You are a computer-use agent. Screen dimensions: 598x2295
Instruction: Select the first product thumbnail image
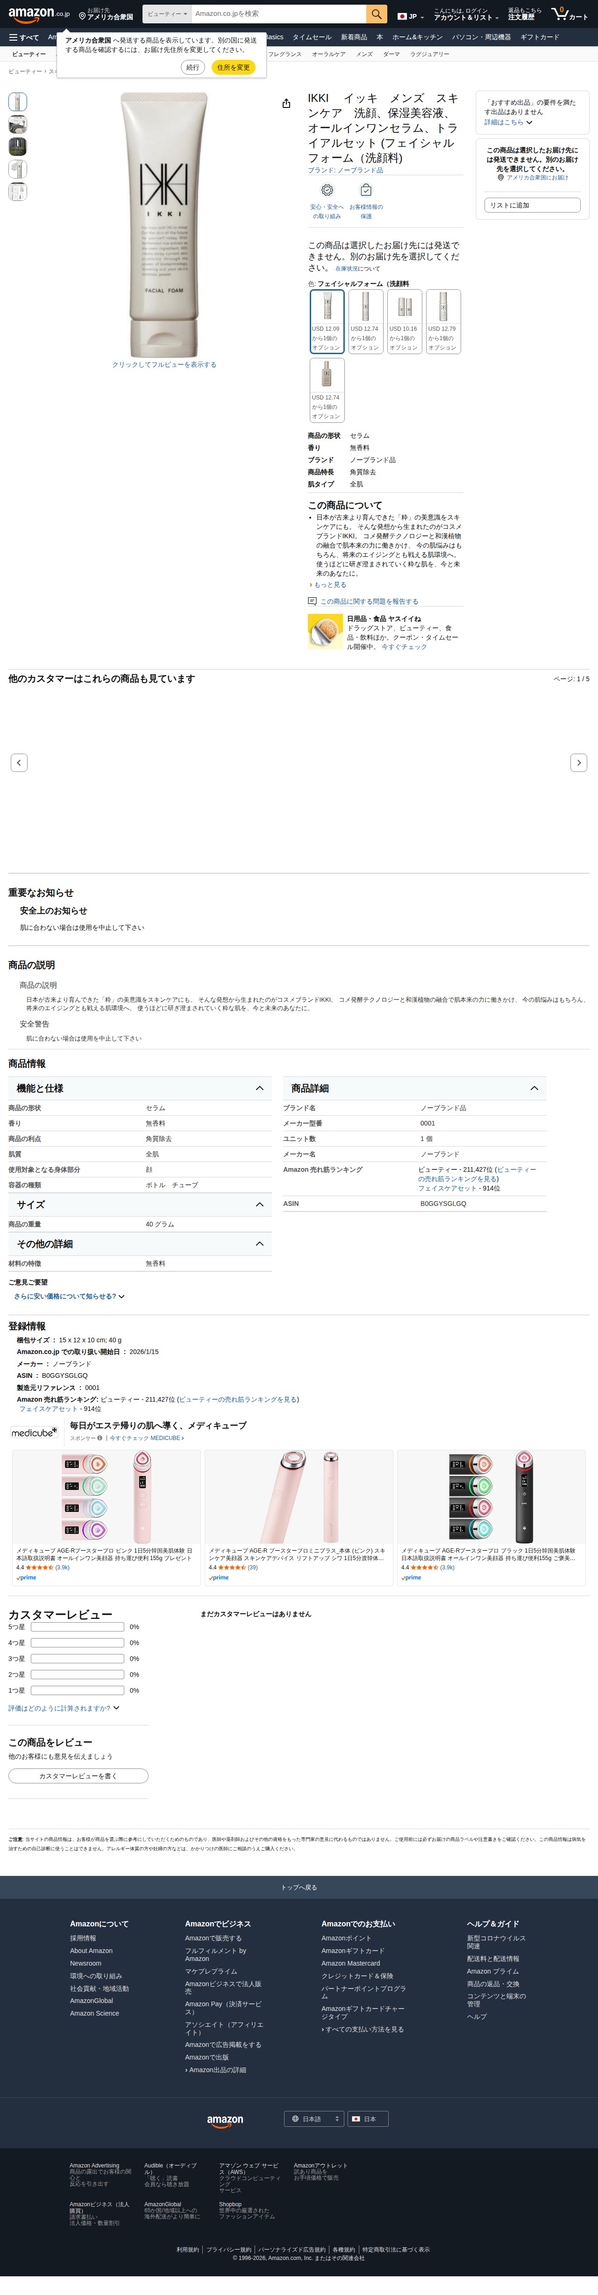(17, 101)
